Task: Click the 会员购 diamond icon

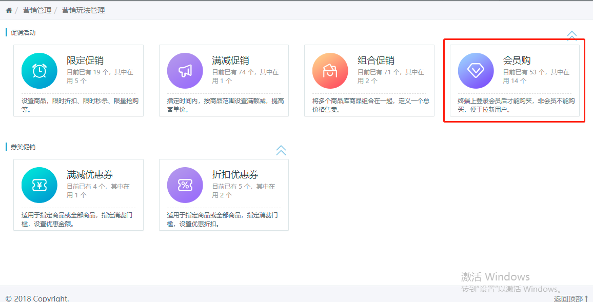Action: click(476, 71)
